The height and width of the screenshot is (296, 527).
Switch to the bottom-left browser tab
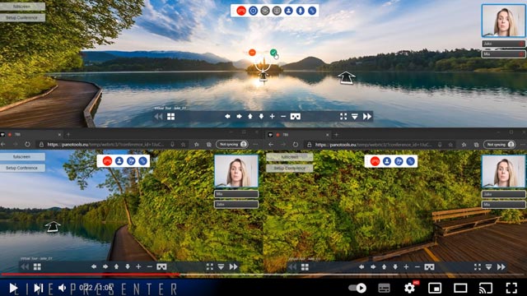pyautogui.click(x=31, y=135)
